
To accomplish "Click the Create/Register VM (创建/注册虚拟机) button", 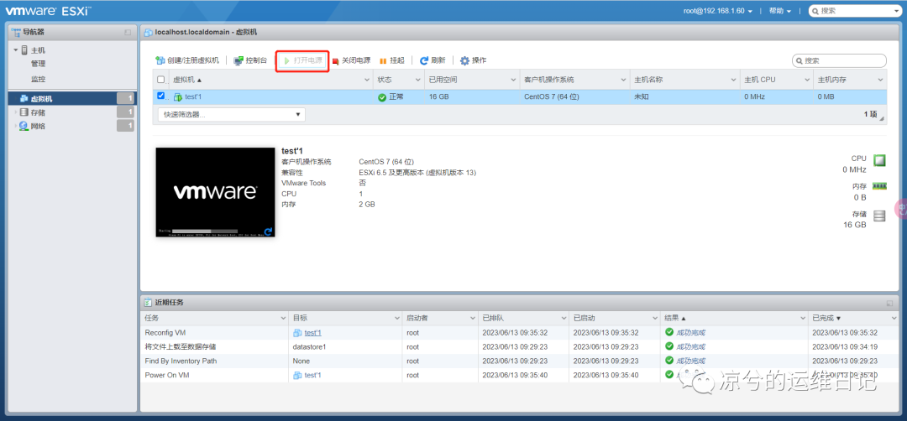I will point(187,60).
